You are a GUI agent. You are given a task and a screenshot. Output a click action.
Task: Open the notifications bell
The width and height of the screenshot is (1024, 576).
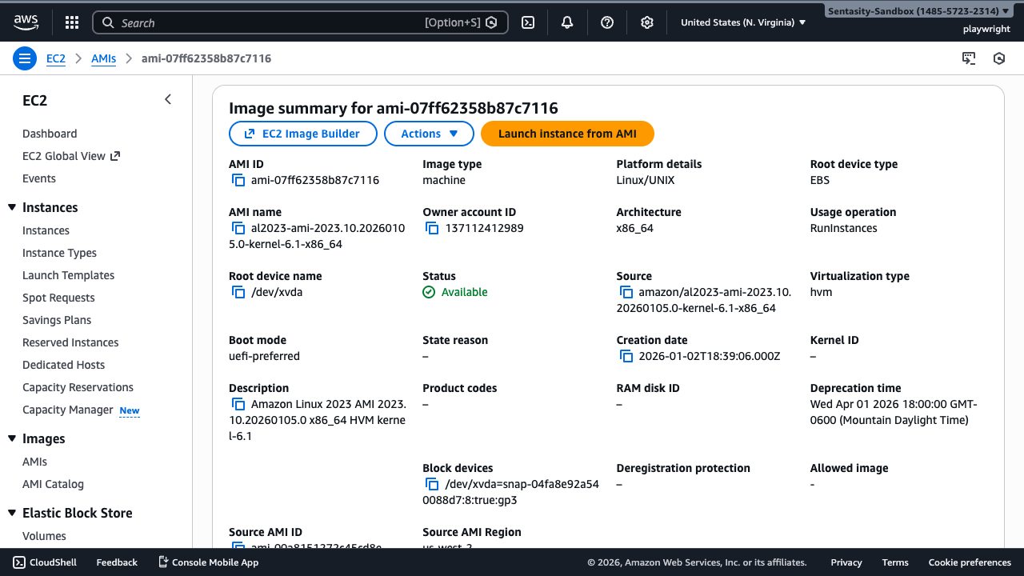(x=567, y=22)
